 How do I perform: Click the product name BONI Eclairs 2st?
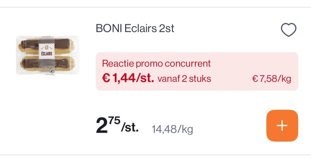135,28
